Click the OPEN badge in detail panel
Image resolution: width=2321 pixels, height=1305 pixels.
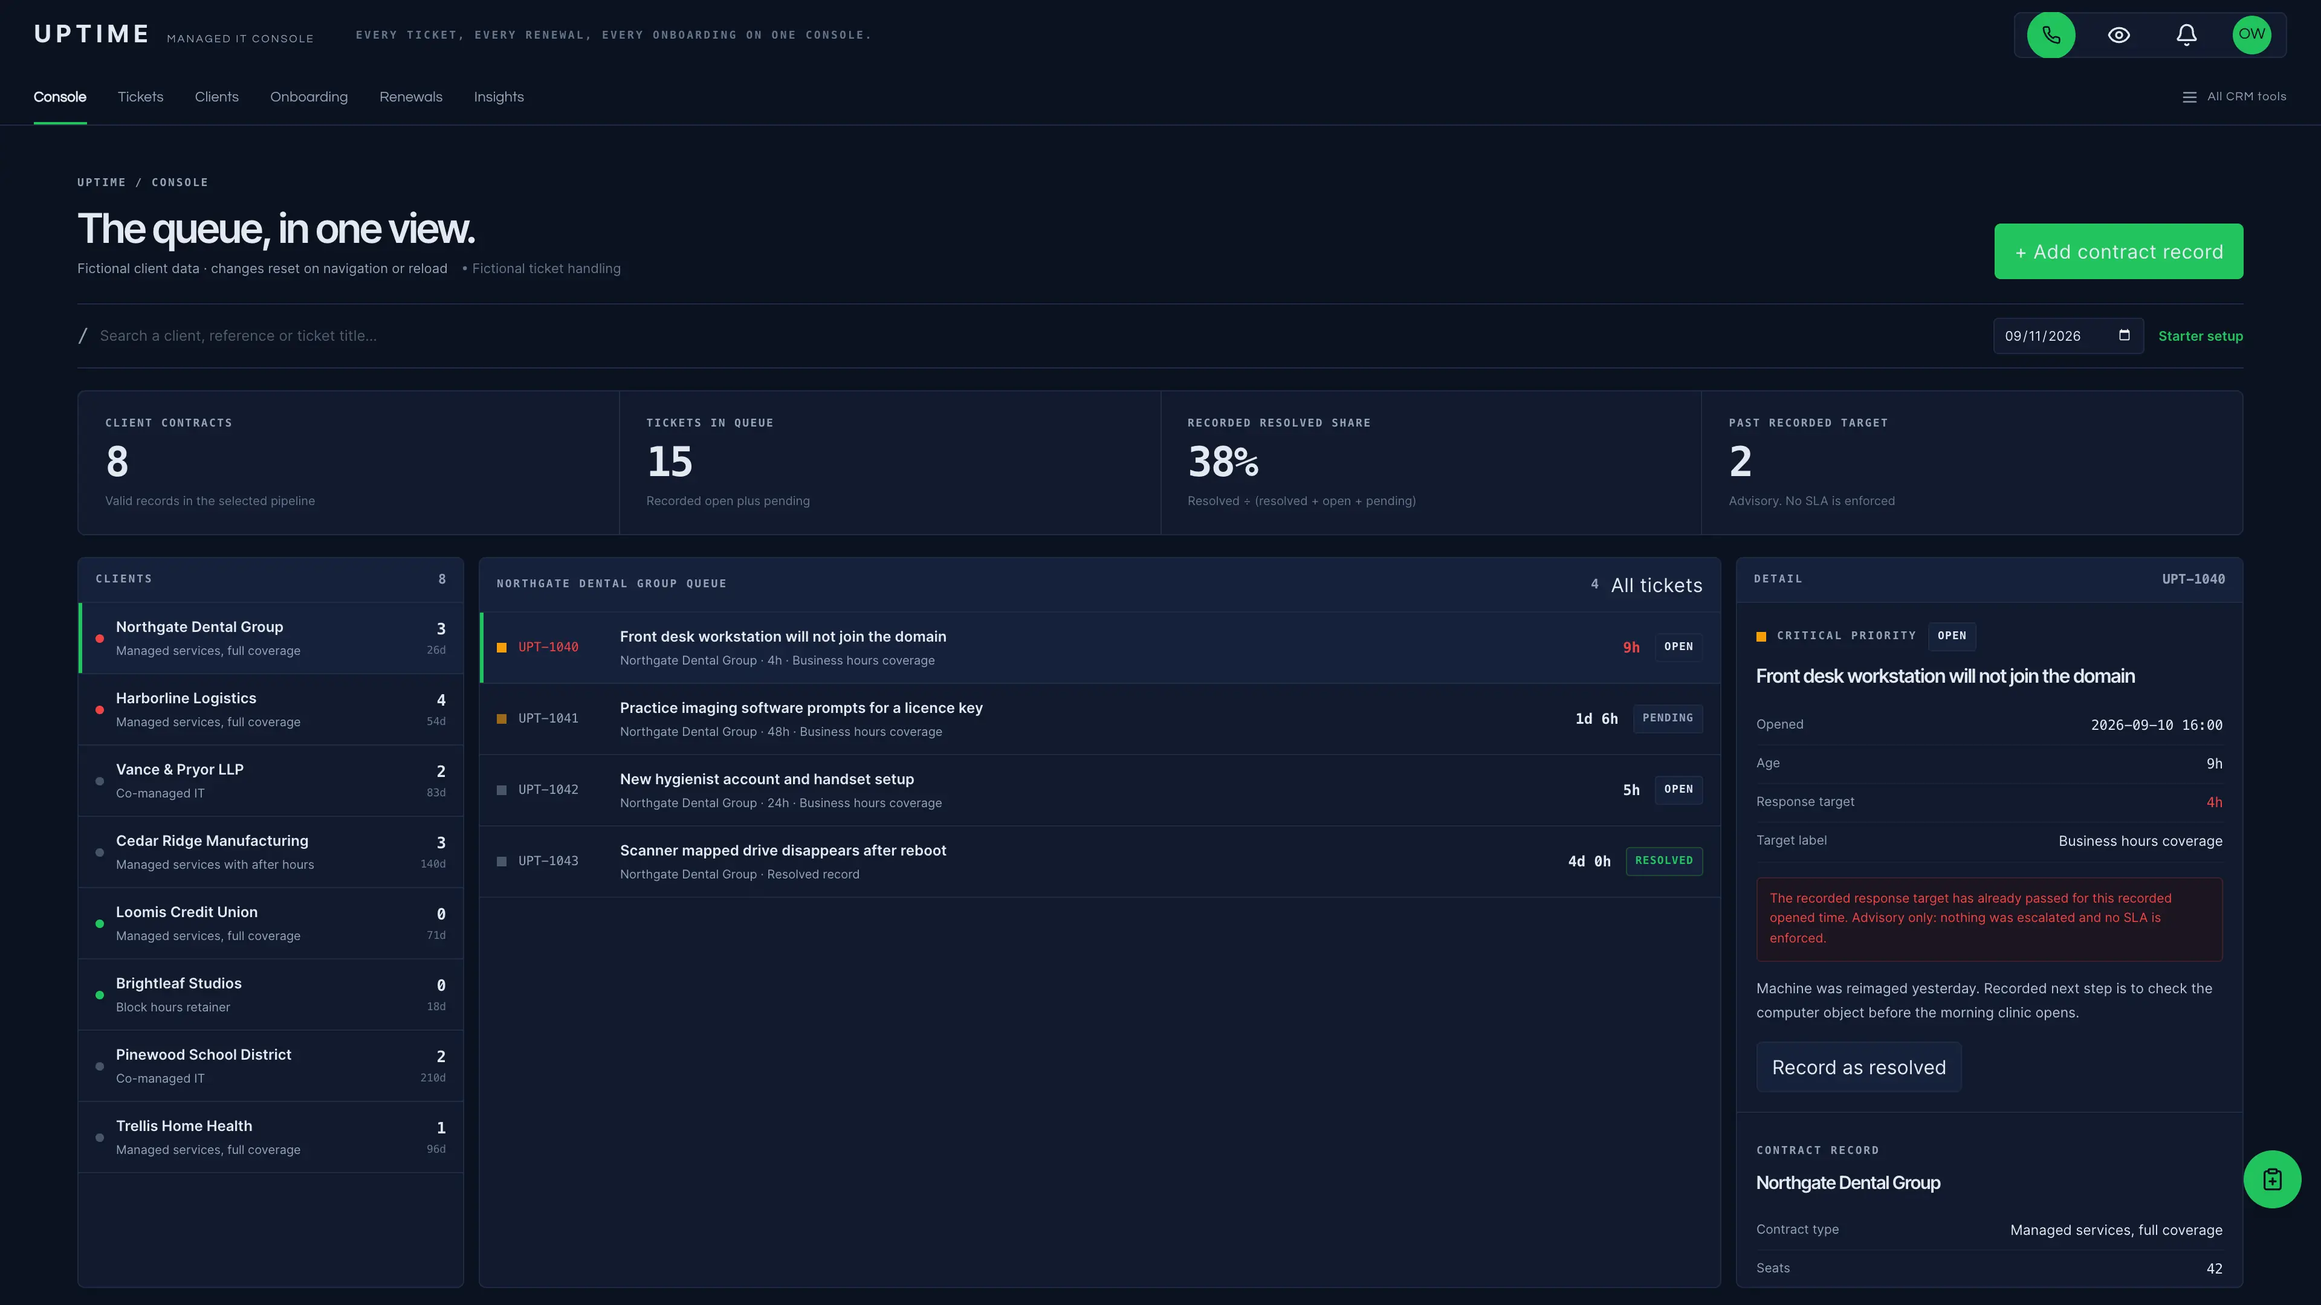click(1952, 636)
